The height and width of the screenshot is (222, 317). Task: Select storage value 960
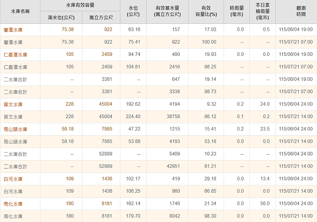[x=176, y=191]
